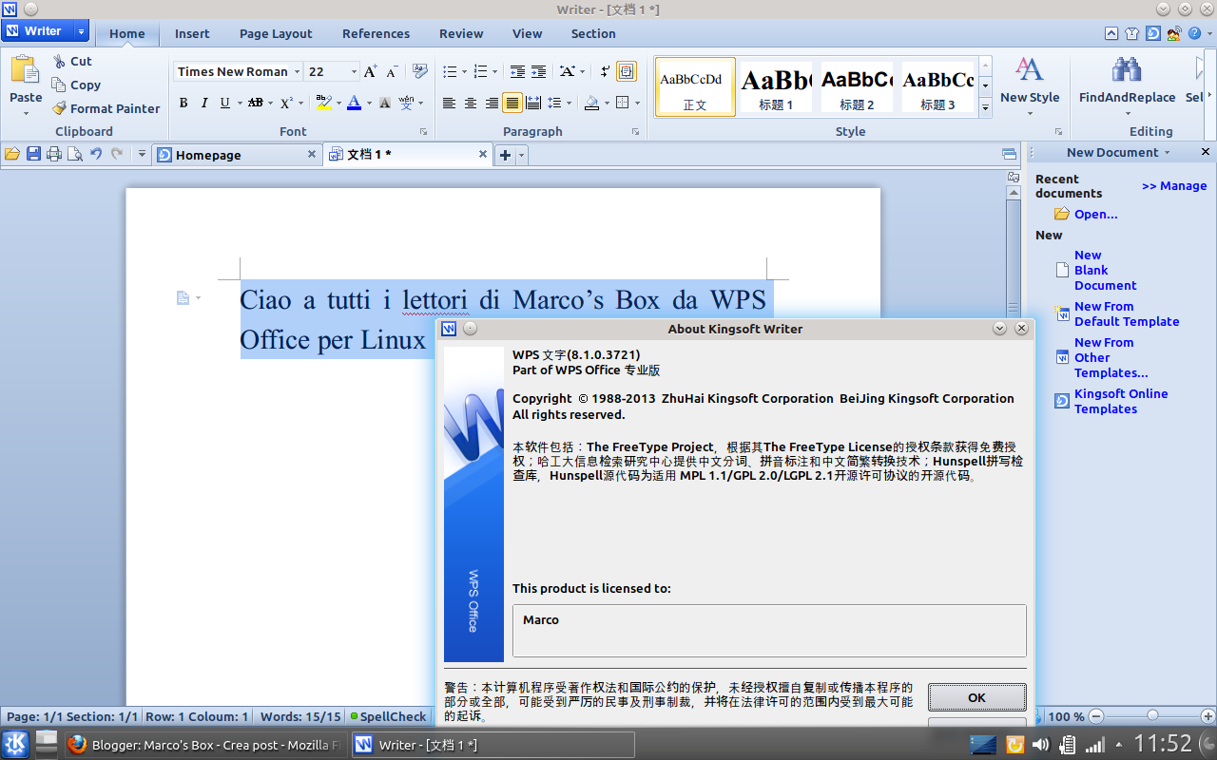Click the New Style icon

point(1030,69)
